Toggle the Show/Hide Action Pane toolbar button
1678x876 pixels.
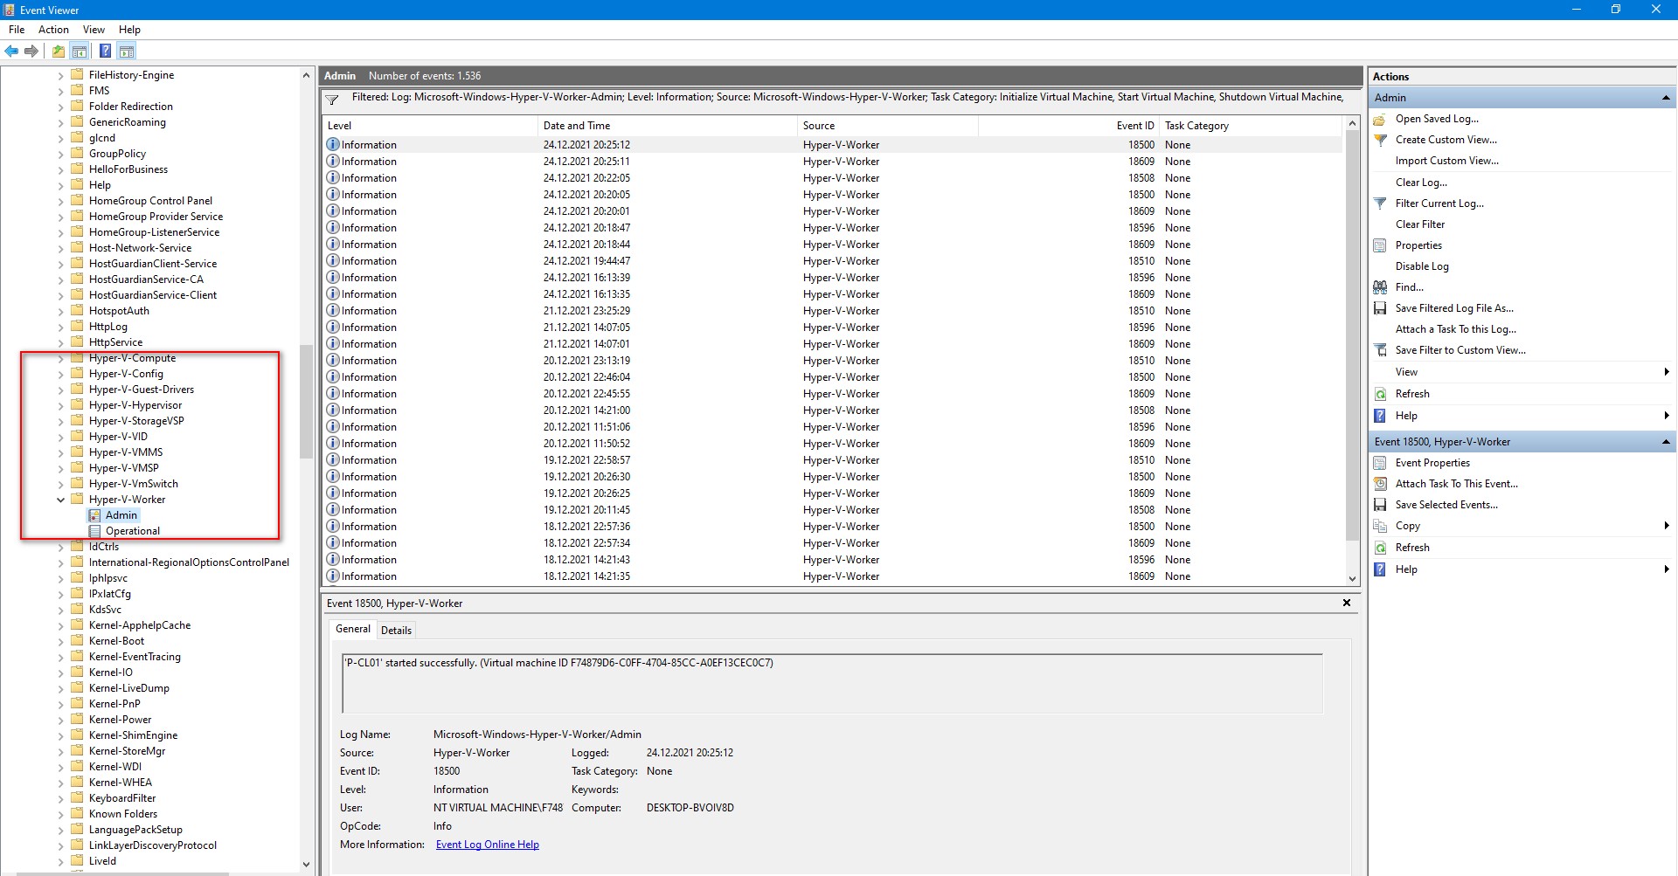pos(127,52)
